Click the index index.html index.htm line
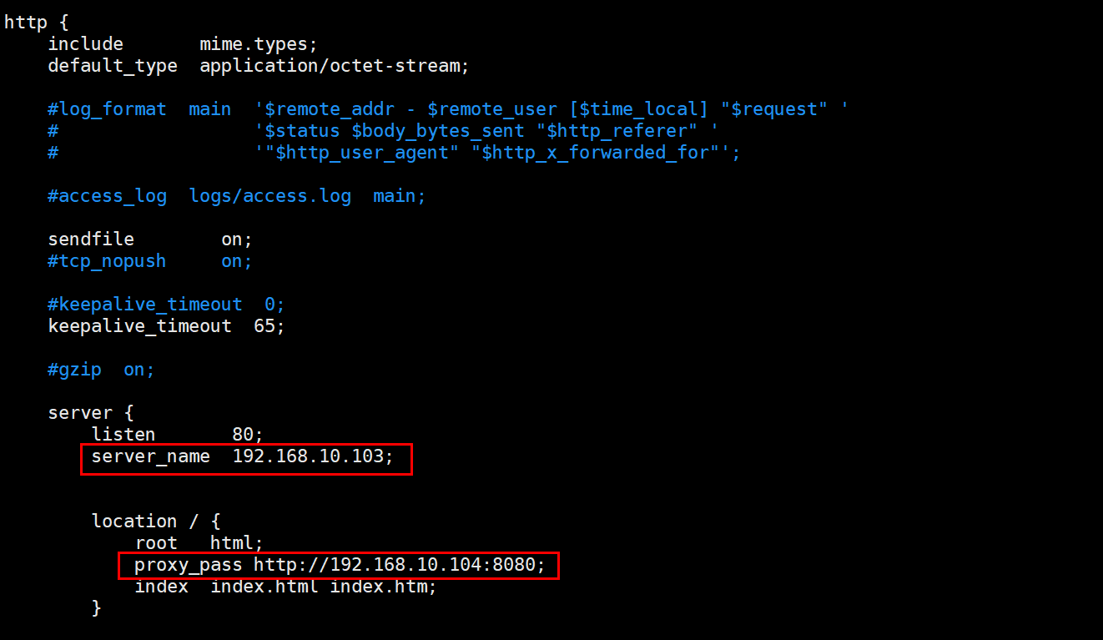The width and height of the screenshot is (1103, 640). 286,587
